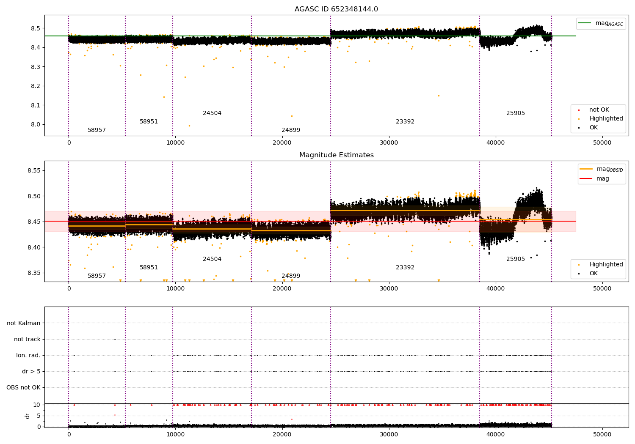Click the 'not Kalman' axis label
The width and height of the screenshot is (635, 444).
coord(24,323)
